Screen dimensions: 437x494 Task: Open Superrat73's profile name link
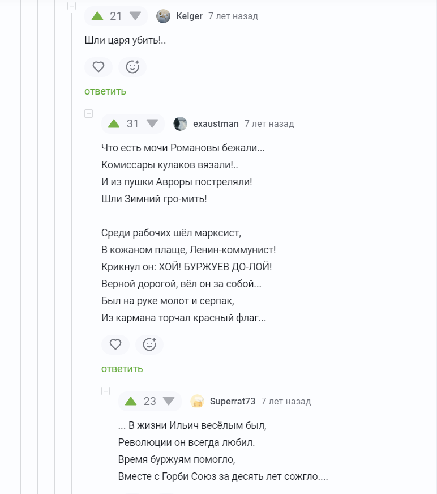[x=233, y=401]
